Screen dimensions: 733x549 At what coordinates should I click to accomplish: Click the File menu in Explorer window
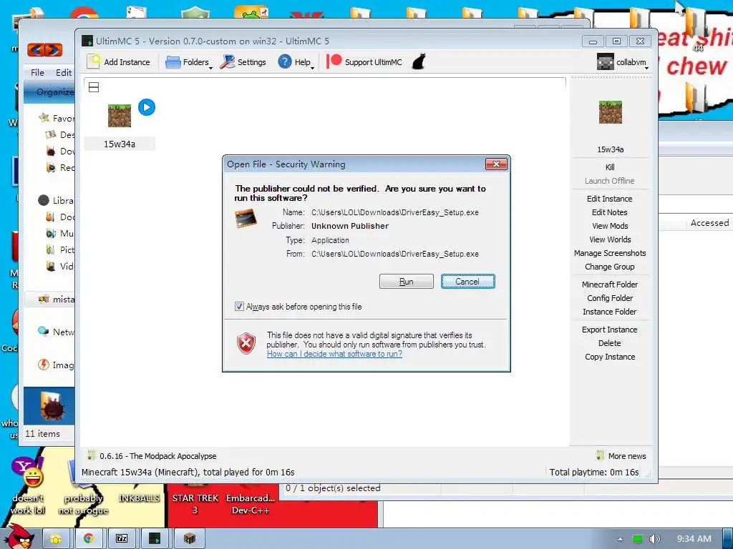pos(37,72)
